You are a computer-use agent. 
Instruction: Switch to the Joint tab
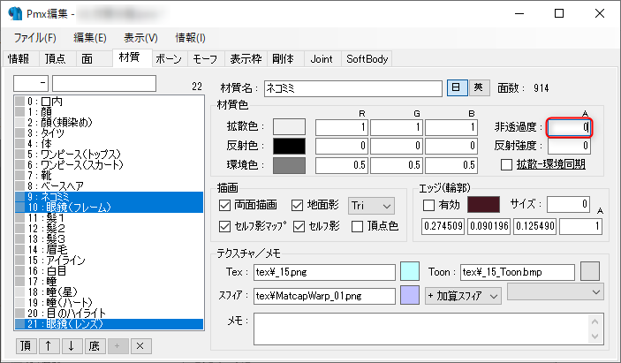point(322,59)
